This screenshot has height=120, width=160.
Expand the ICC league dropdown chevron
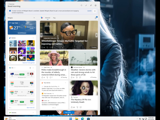coord(15,68)
